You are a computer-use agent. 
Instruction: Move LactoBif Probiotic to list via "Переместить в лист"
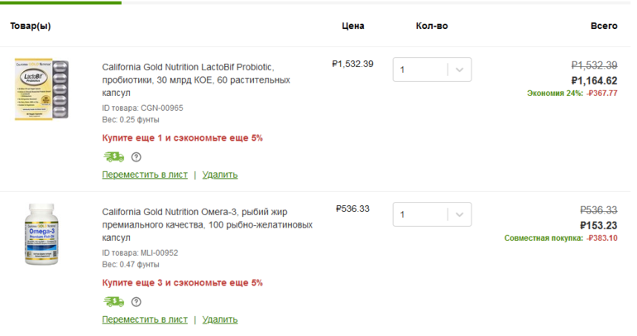[145, 175]
